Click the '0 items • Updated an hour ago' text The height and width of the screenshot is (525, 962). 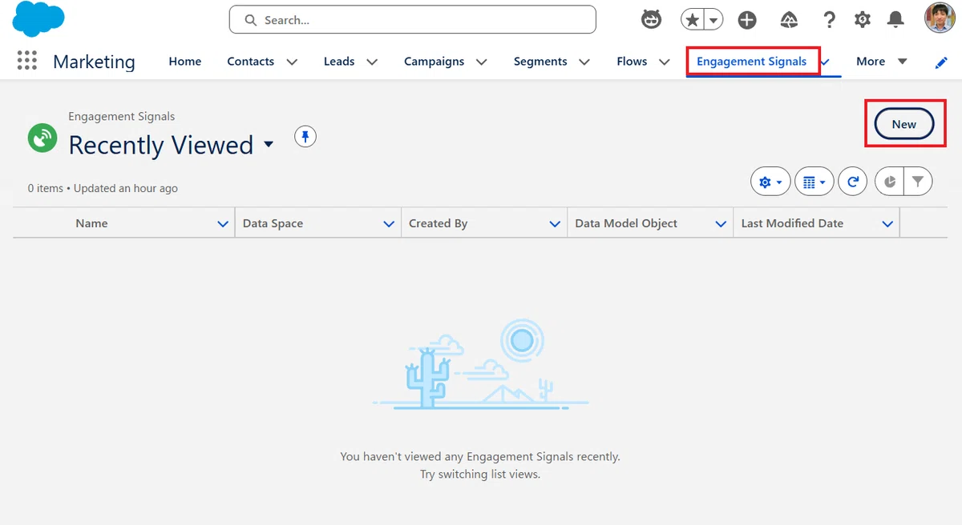pyautogui.click(x=103, y=188)
